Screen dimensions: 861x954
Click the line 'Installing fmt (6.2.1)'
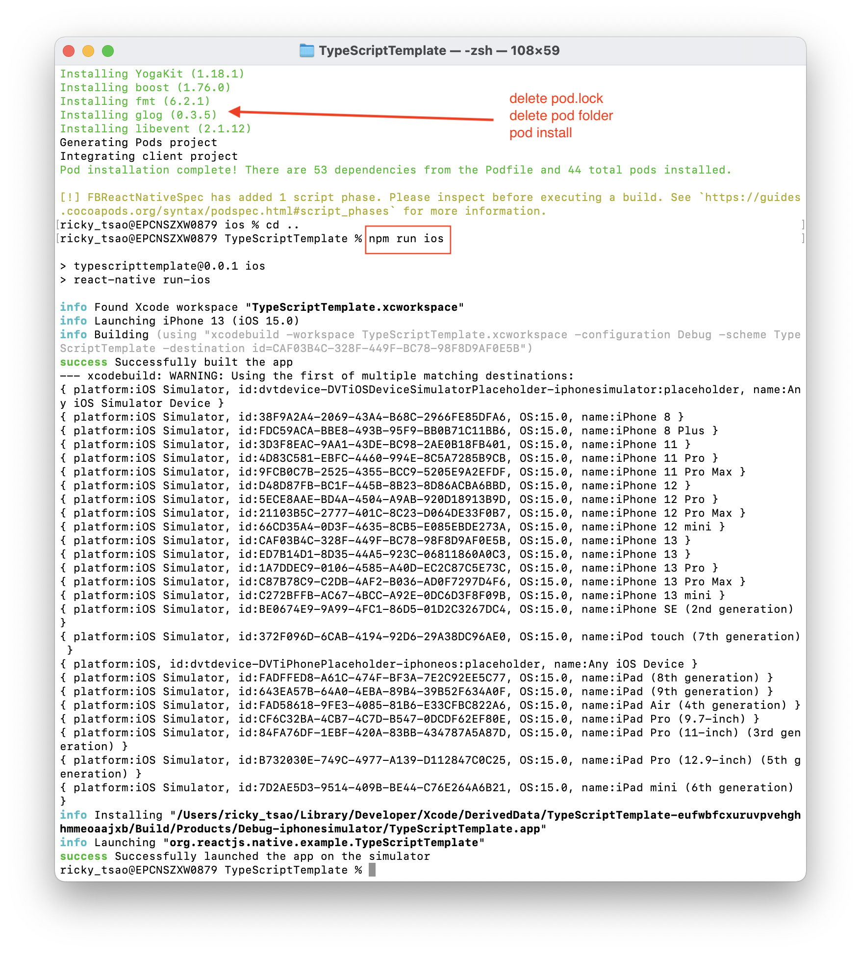135,101
